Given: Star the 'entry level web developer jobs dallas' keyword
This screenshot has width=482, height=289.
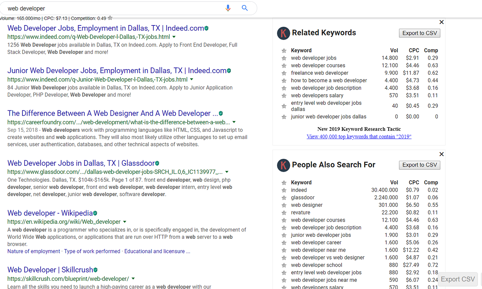Looking at the screenshot, I should pyautogui.click(x=284, y=106).
